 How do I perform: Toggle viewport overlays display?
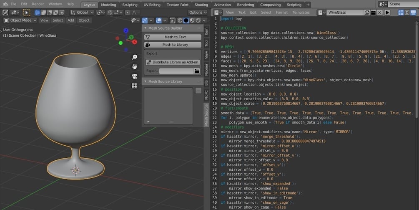[x=158, y=20]
